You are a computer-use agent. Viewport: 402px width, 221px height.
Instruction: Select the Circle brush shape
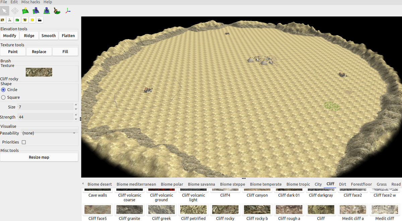tap(3, 90)
